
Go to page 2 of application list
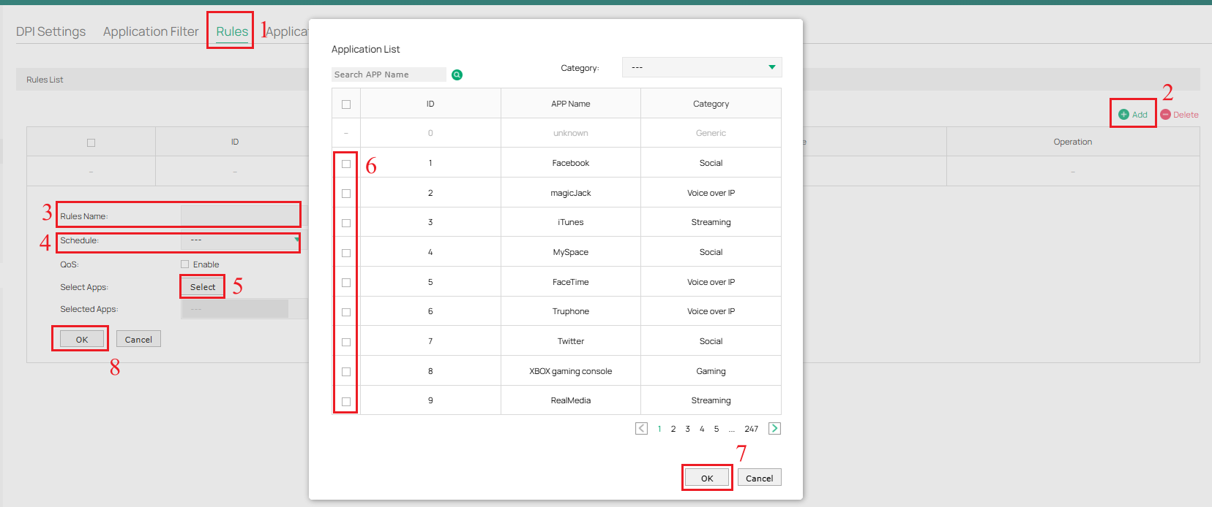[673, 429]
